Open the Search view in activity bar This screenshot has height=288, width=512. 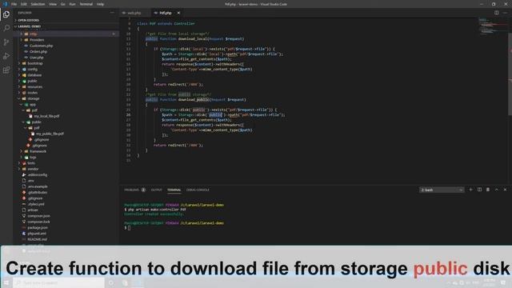[x=6, y=28]
